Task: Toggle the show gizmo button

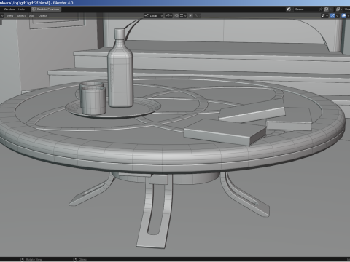Action: point(332,16)
